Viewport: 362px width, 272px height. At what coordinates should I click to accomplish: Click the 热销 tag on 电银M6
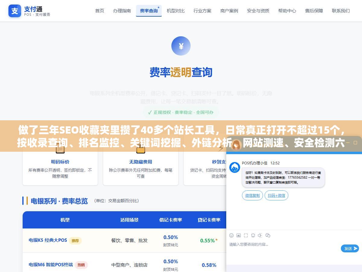click(x=81, y=265)
